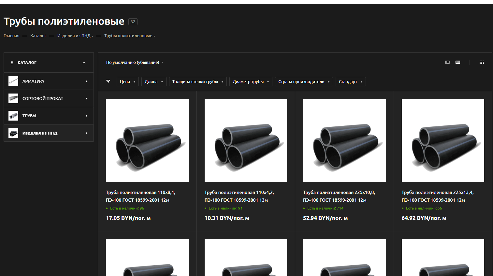Viewport: 493px width, 276px height.
Task: Open Изделия из ПНД breadcrumb dropdown
Action: [x=75, y=36]
